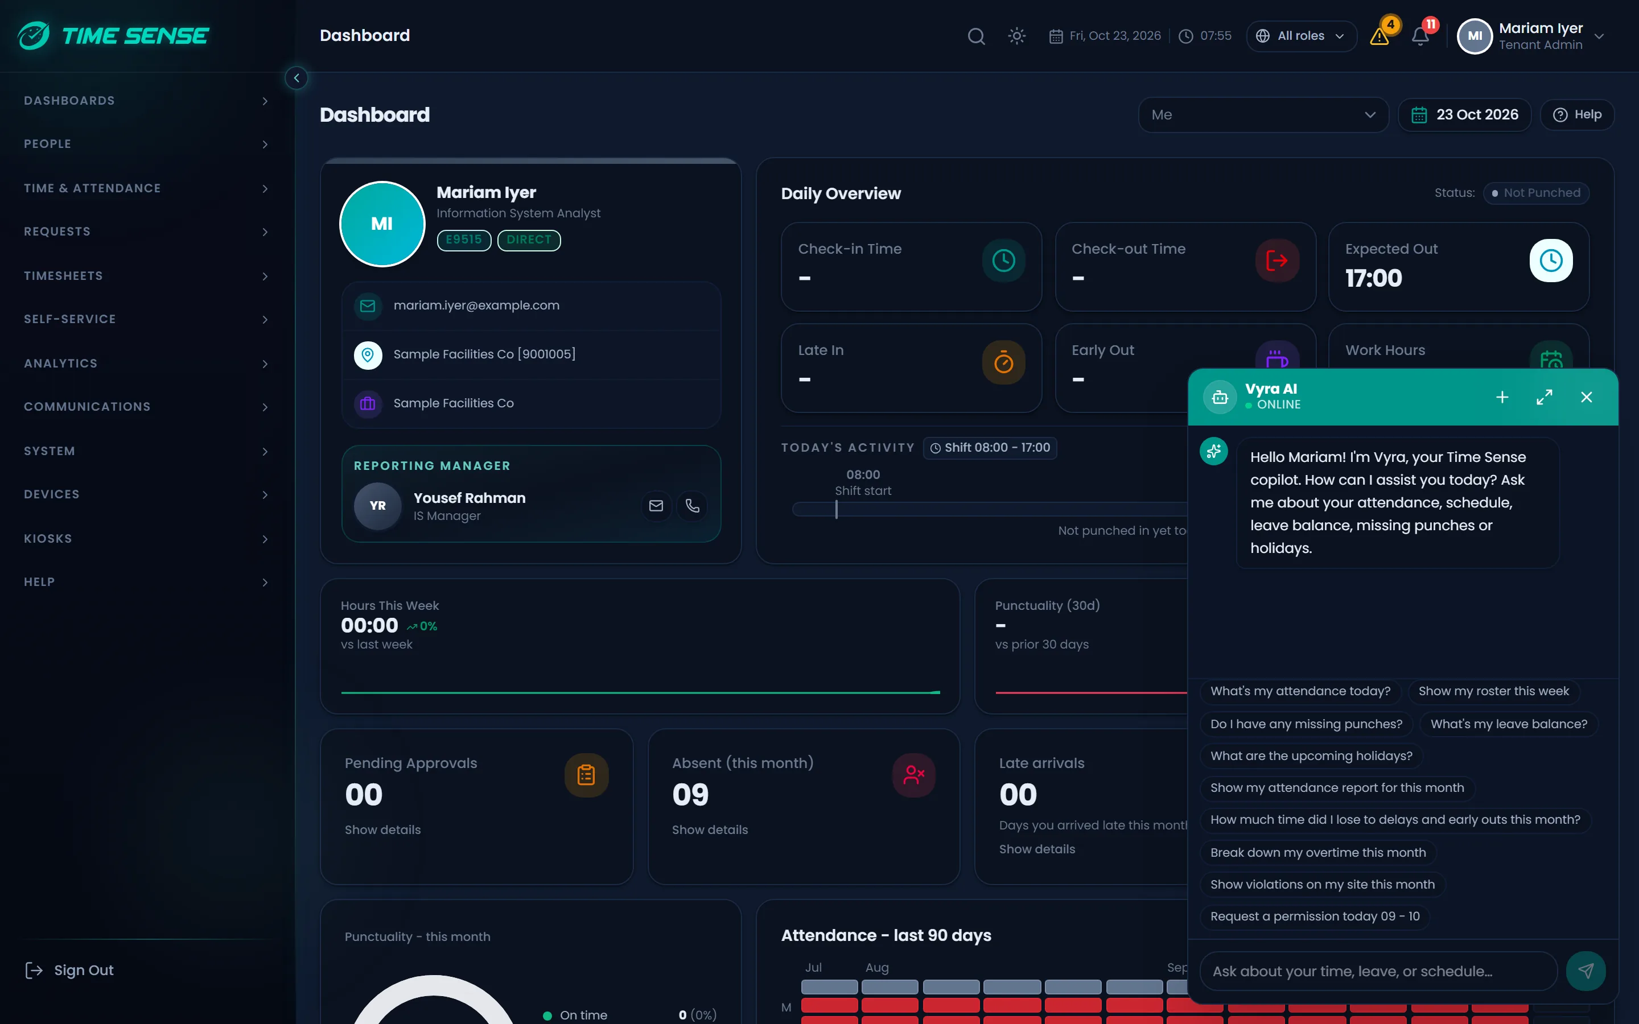Viewport: 1639px width, 1024px height.
Task: Open Mariam Iyer user account menu
Action: (x=1532, y=36)
